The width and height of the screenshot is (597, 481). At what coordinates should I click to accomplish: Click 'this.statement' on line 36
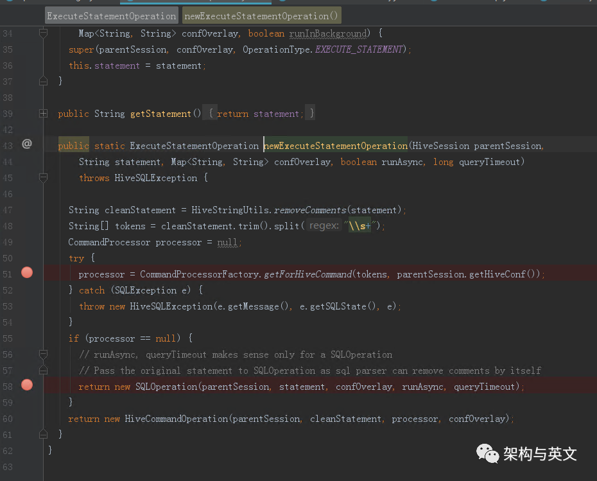tap(104, 66)
